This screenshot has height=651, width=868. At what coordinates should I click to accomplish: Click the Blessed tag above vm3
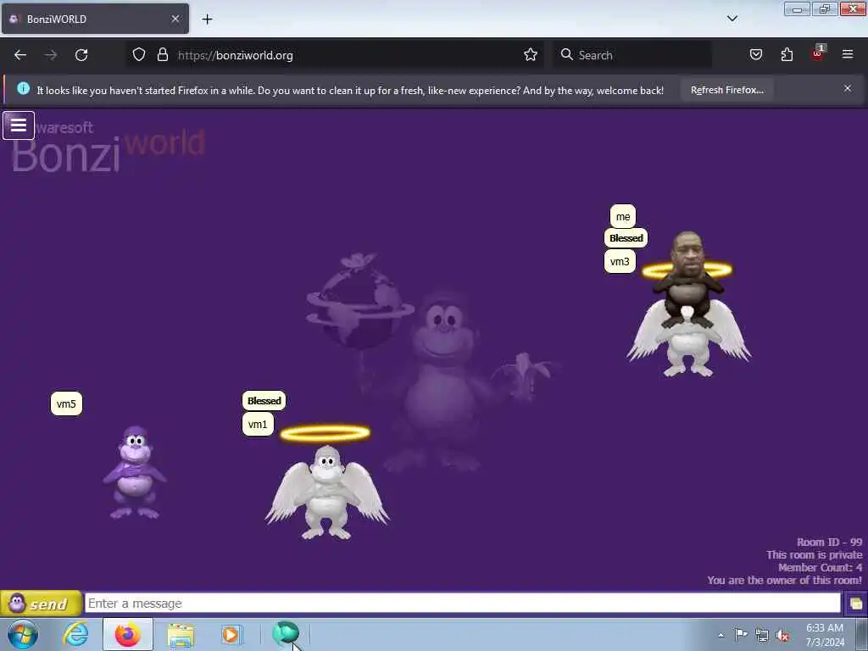point(626,238)
